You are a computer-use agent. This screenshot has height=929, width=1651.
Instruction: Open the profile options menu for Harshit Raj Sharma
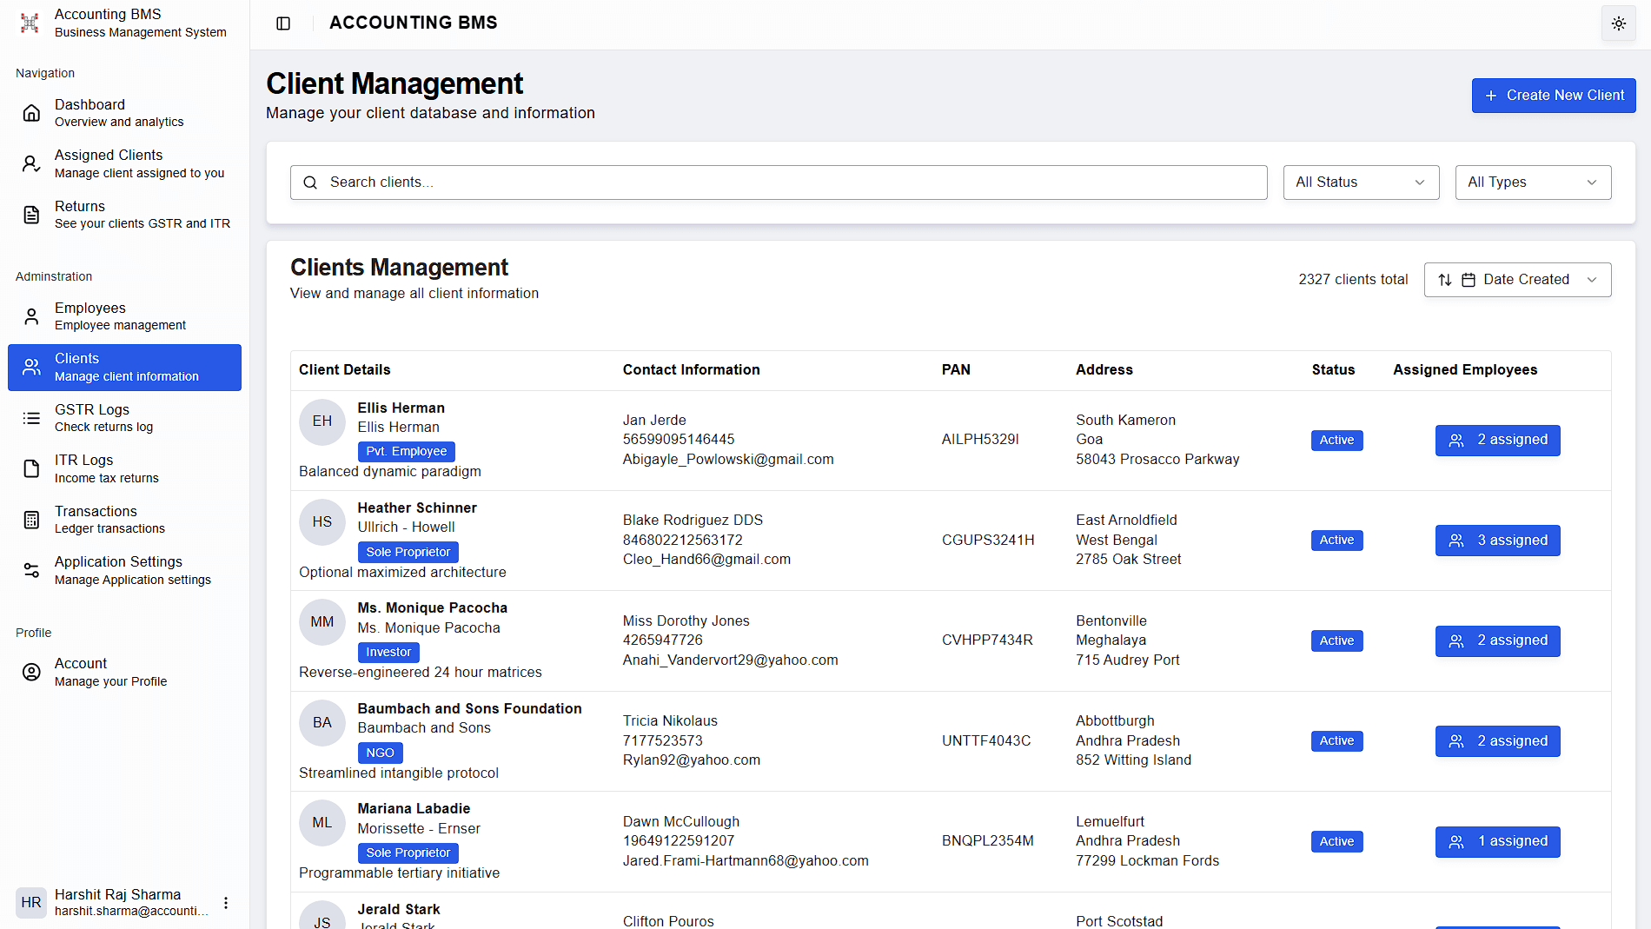(x=226, y=903)
